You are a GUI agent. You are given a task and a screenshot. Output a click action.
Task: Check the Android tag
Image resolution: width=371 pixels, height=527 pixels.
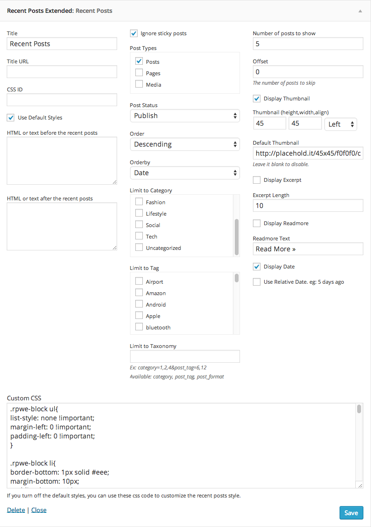(x=139, y=304)
